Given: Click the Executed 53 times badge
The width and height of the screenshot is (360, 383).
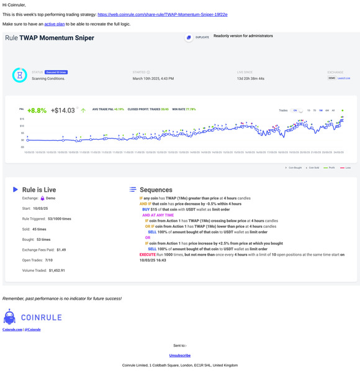Looking at the screenshot, I should tap(56, 72).
